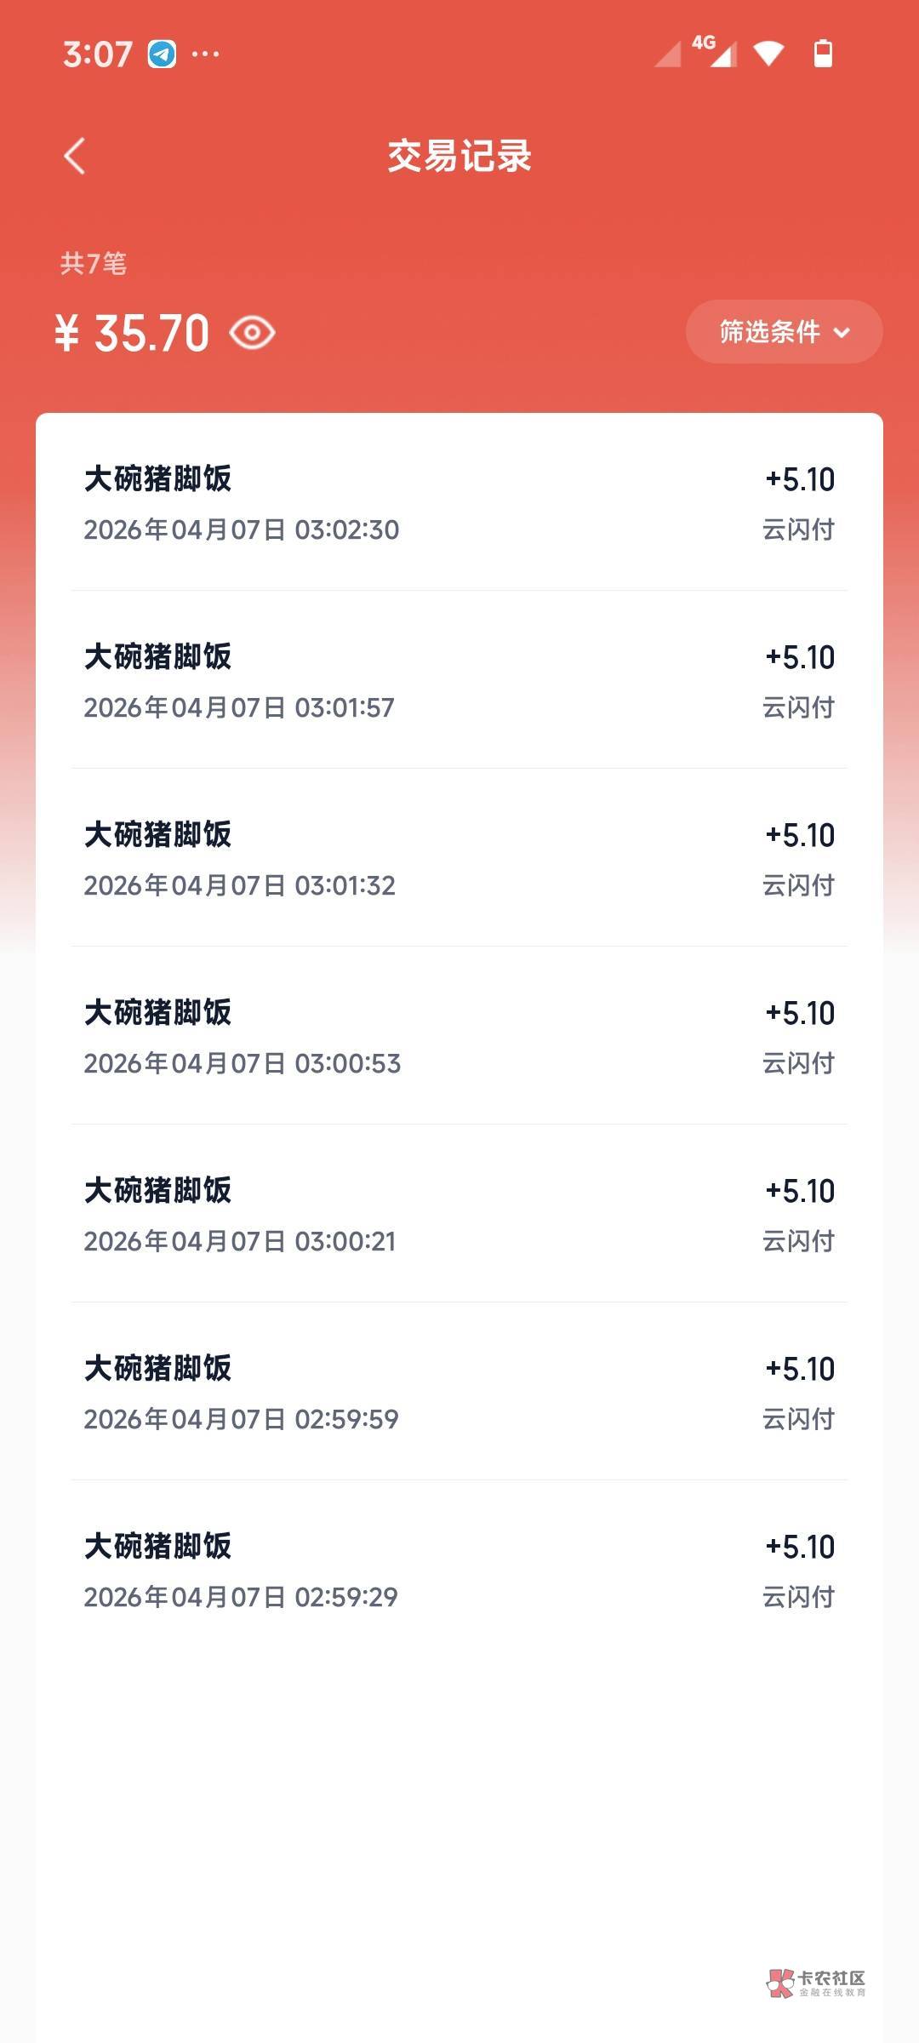The height and width of the screenshot is (2043, 919).
Task: Tap the 卡农社区 watermark logo
Action: [815, 1983]
